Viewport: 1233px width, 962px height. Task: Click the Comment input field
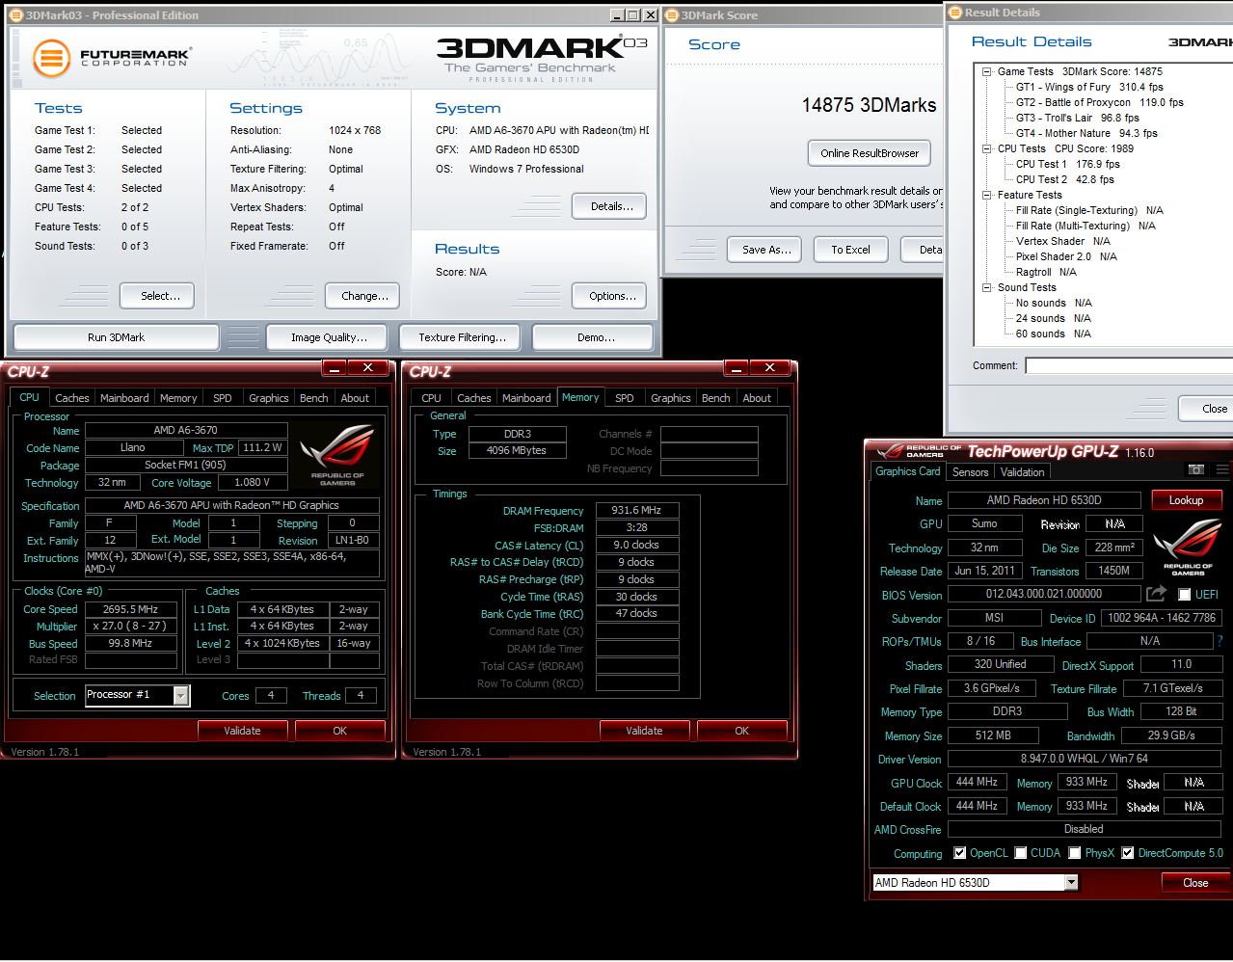pyautogui.click(x=1129, y=365)
